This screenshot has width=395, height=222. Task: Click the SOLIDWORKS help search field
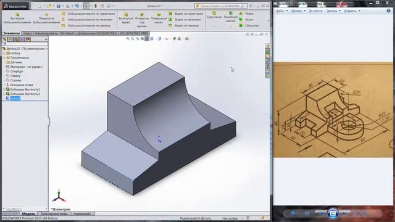[x=221, y=6]
